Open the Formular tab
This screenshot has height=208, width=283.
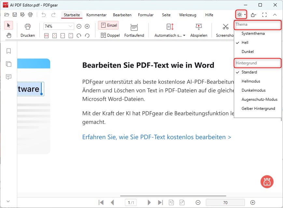146,15
